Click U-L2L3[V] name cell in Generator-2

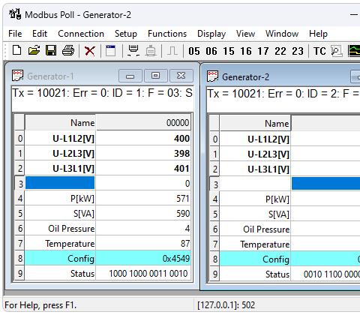[255, 154]
